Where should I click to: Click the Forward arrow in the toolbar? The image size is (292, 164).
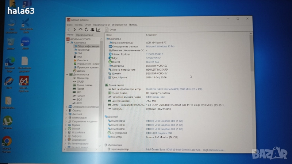point(74,30)
